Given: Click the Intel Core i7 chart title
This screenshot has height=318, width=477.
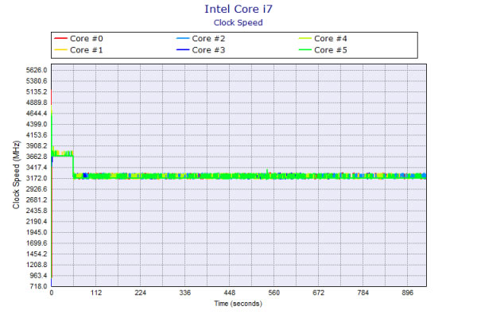Looking at the screenshot, I should (238, 9).
